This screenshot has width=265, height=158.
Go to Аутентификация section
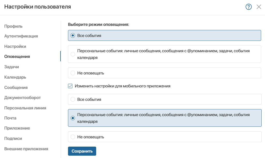[x=21, y=36]
